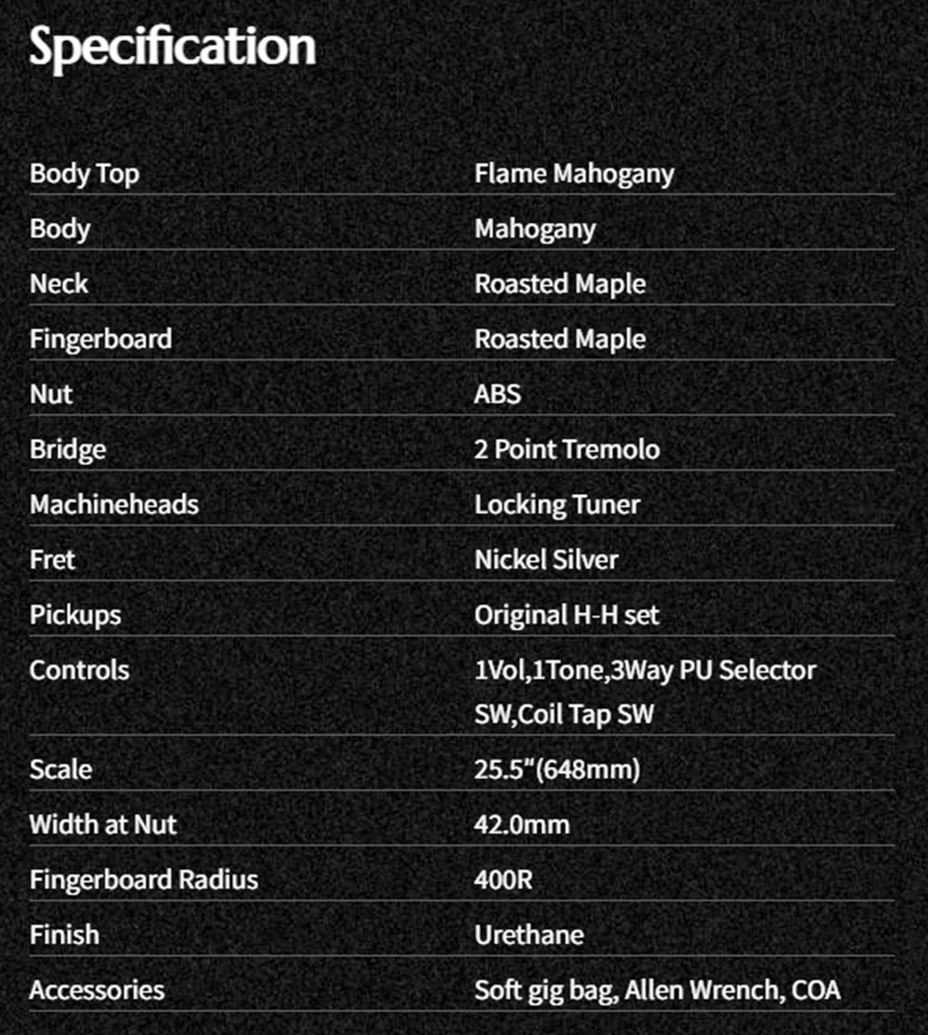Select the Neck row label
The image size is (928, 1035).
coord(58,284)
